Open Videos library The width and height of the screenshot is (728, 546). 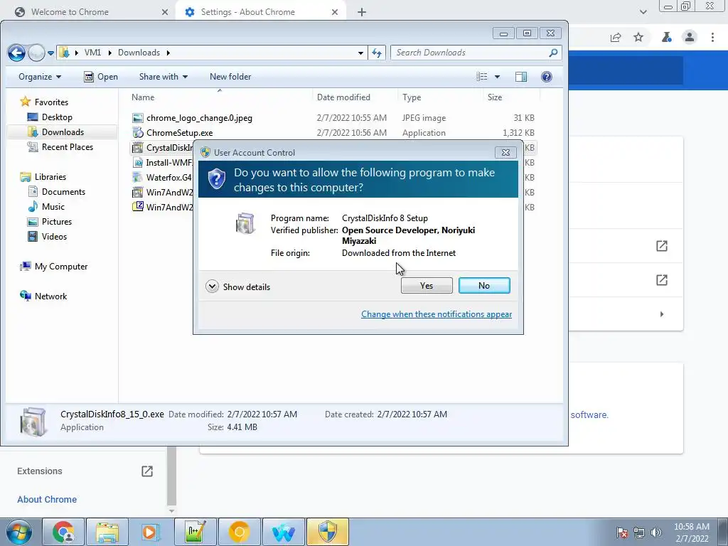click(48, 236)
